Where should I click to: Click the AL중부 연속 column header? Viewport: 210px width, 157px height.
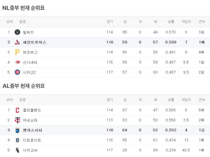202,100
